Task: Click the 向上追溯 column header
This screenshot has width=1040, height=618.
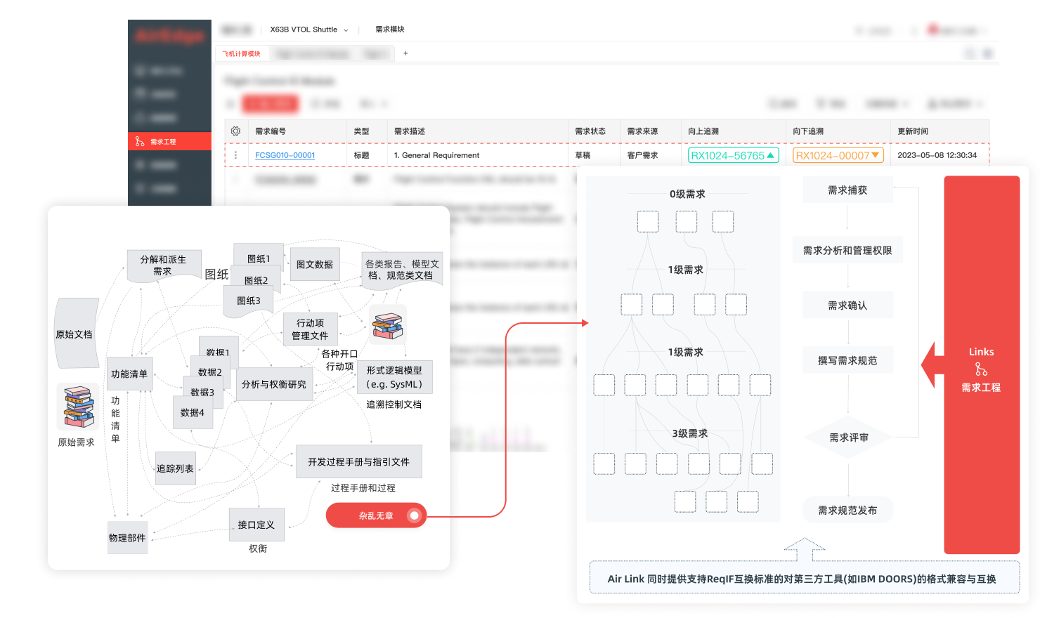Action: 703,131
